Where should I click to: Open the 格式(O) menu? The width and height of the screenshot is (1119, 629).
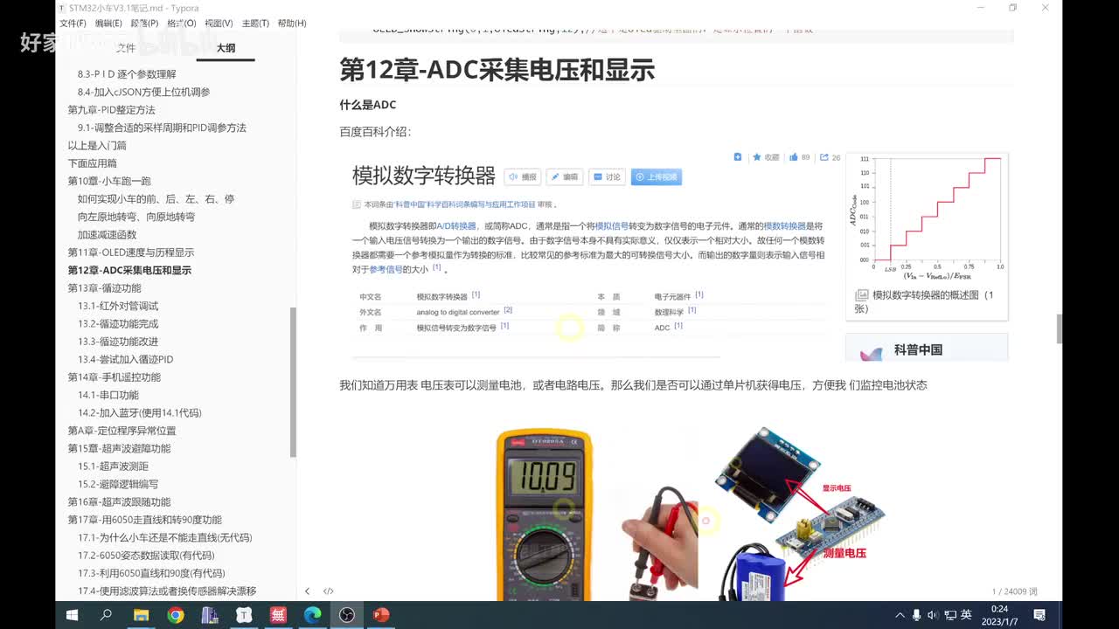click(x=181, y=24)
